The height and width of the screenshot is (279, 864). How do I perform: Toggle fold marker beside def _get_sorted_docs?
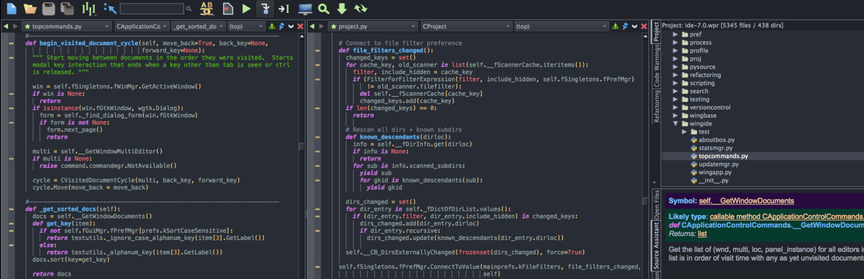click(x=11, y=209)
